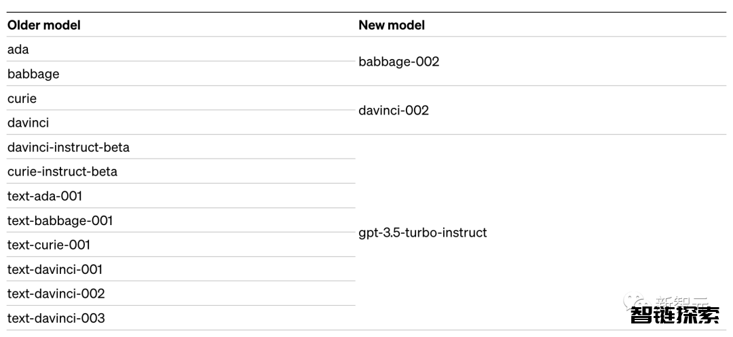The image size is (733, 337).
Task: Click the 新智元 watermark label
Action: click(x=681, y=301)
